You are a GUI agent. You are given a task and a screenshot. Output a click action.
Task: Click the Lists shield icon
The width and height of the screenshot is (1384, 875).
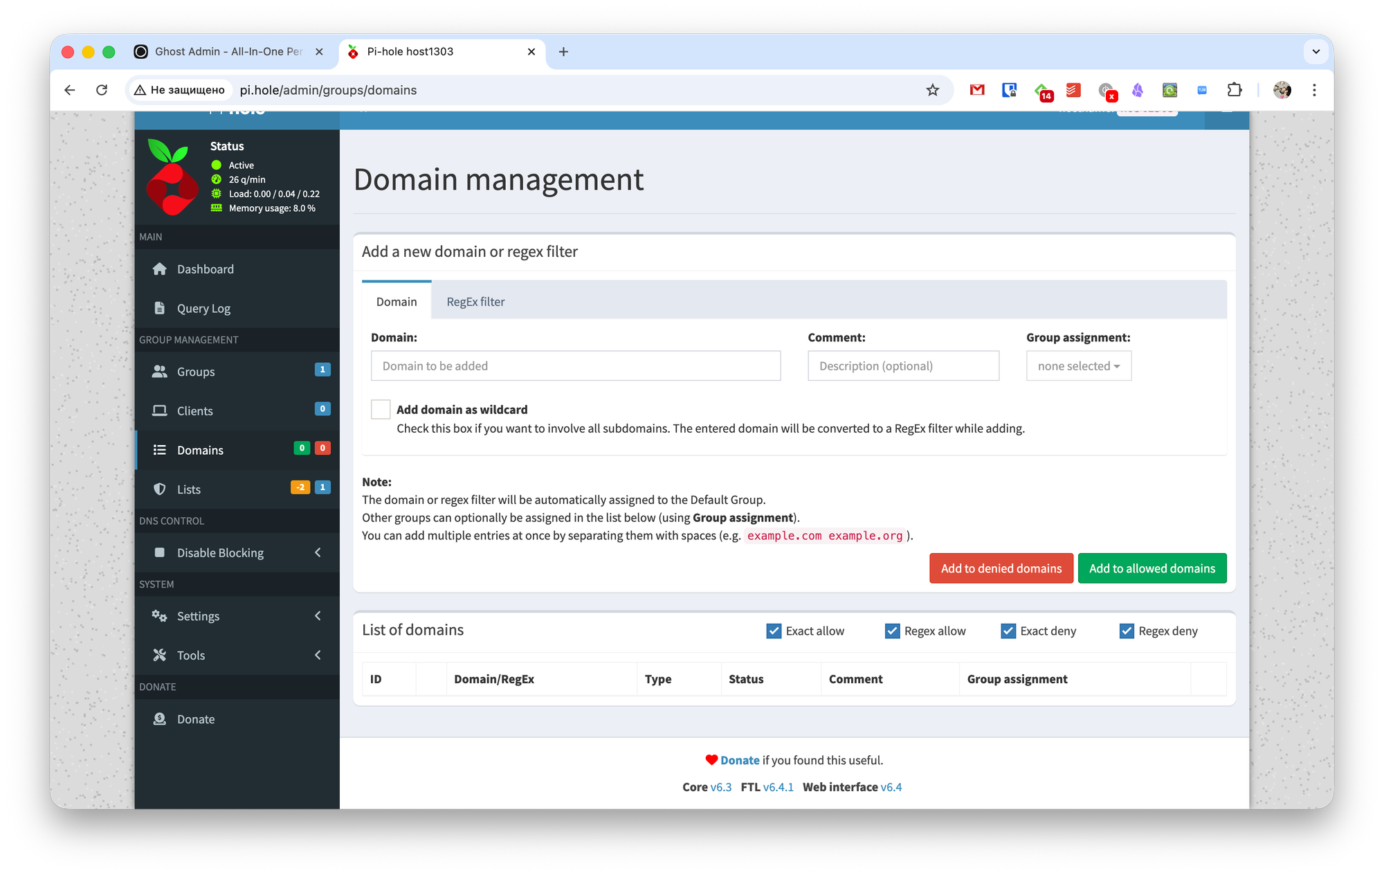click(160, 489)
